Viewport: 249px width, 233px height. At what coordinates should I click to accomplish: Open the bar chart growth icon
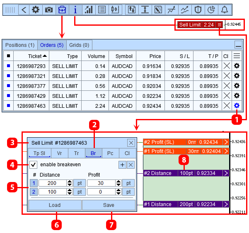tap(89, 10)
